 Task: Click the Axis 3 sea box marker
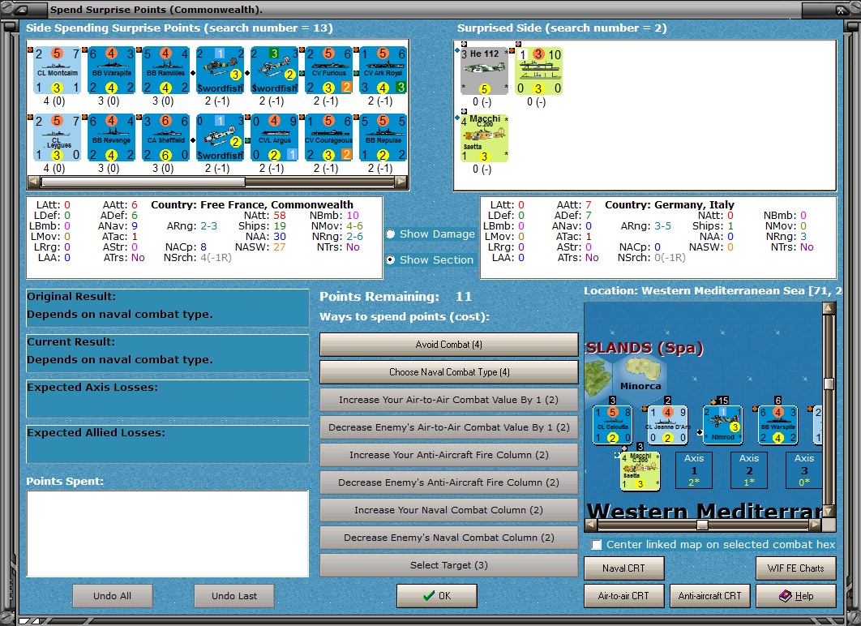click(x=804, y=470)
